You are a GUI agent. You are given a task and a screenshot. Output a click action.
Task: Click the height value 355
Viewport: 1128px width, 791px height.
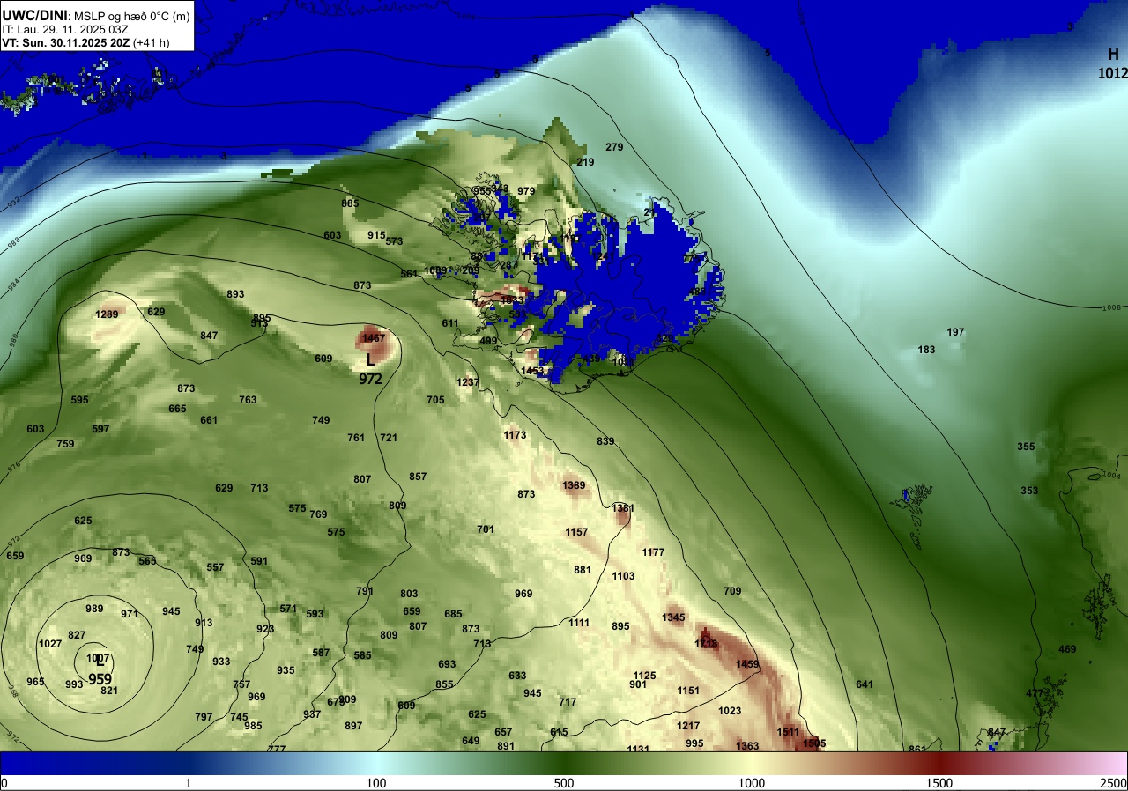click(x=1026, y=447)
